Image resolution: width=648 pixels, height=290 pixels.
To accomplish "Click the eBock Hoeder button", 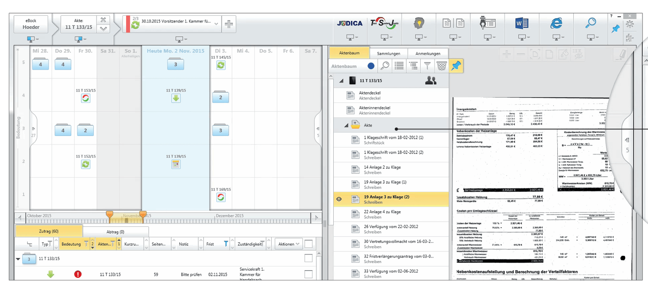I will tap(31, 24).
